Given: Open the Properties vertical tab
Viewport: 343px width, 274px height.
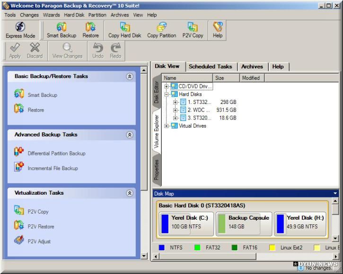Looking at the screenshot, I should tap(156, 170).
